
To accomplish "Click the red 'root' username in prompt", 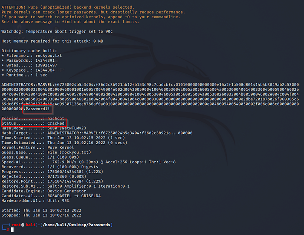I will (16, 225).
